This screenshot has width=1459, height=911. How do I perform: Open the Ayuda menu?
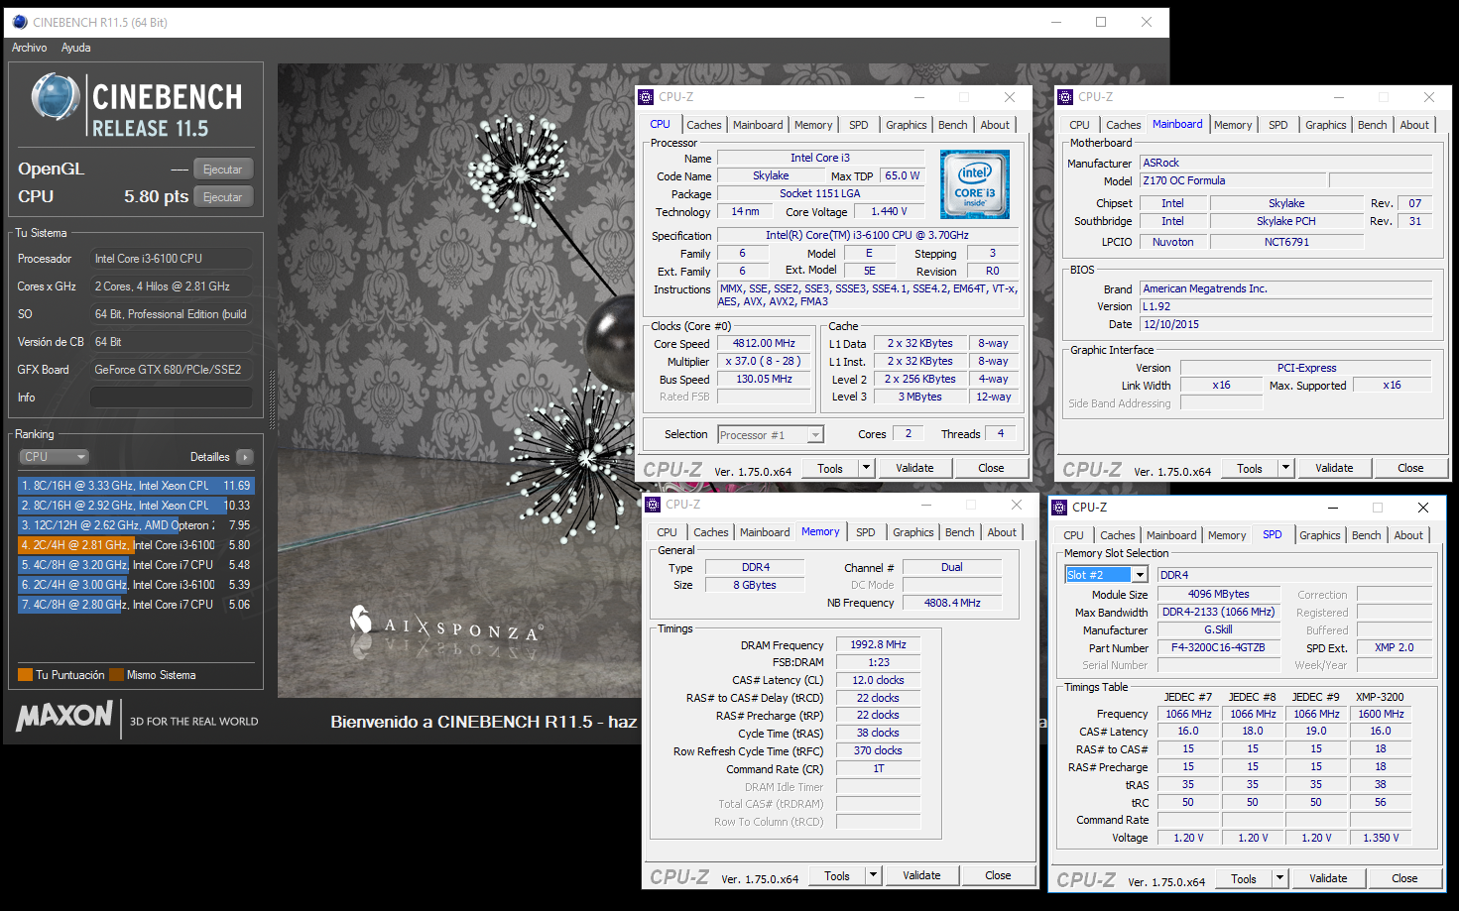[75, 48]
